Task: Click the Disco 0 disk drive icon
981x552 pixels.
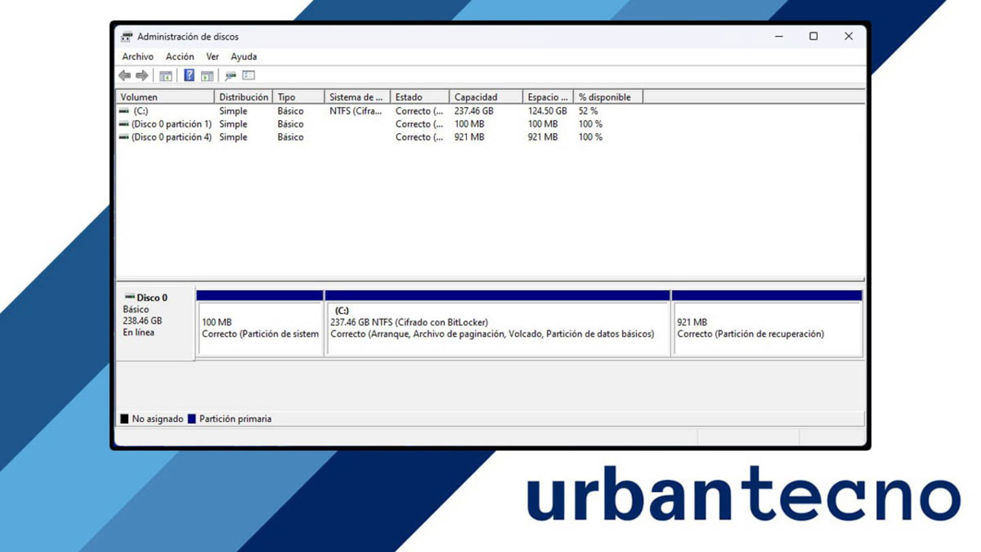Action: (129, 297)
